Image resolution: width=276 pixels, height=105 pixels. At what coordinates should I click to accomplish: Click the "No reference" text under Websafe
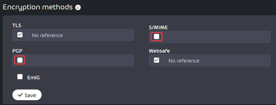(x=184, y=61)
